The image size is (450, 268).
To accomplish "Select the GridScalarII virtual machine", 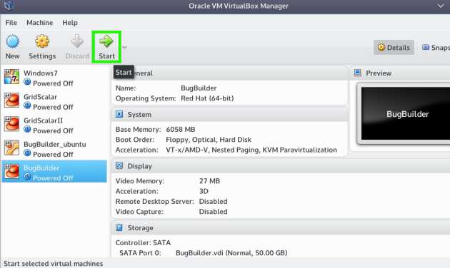I will [x=54, y=125].
